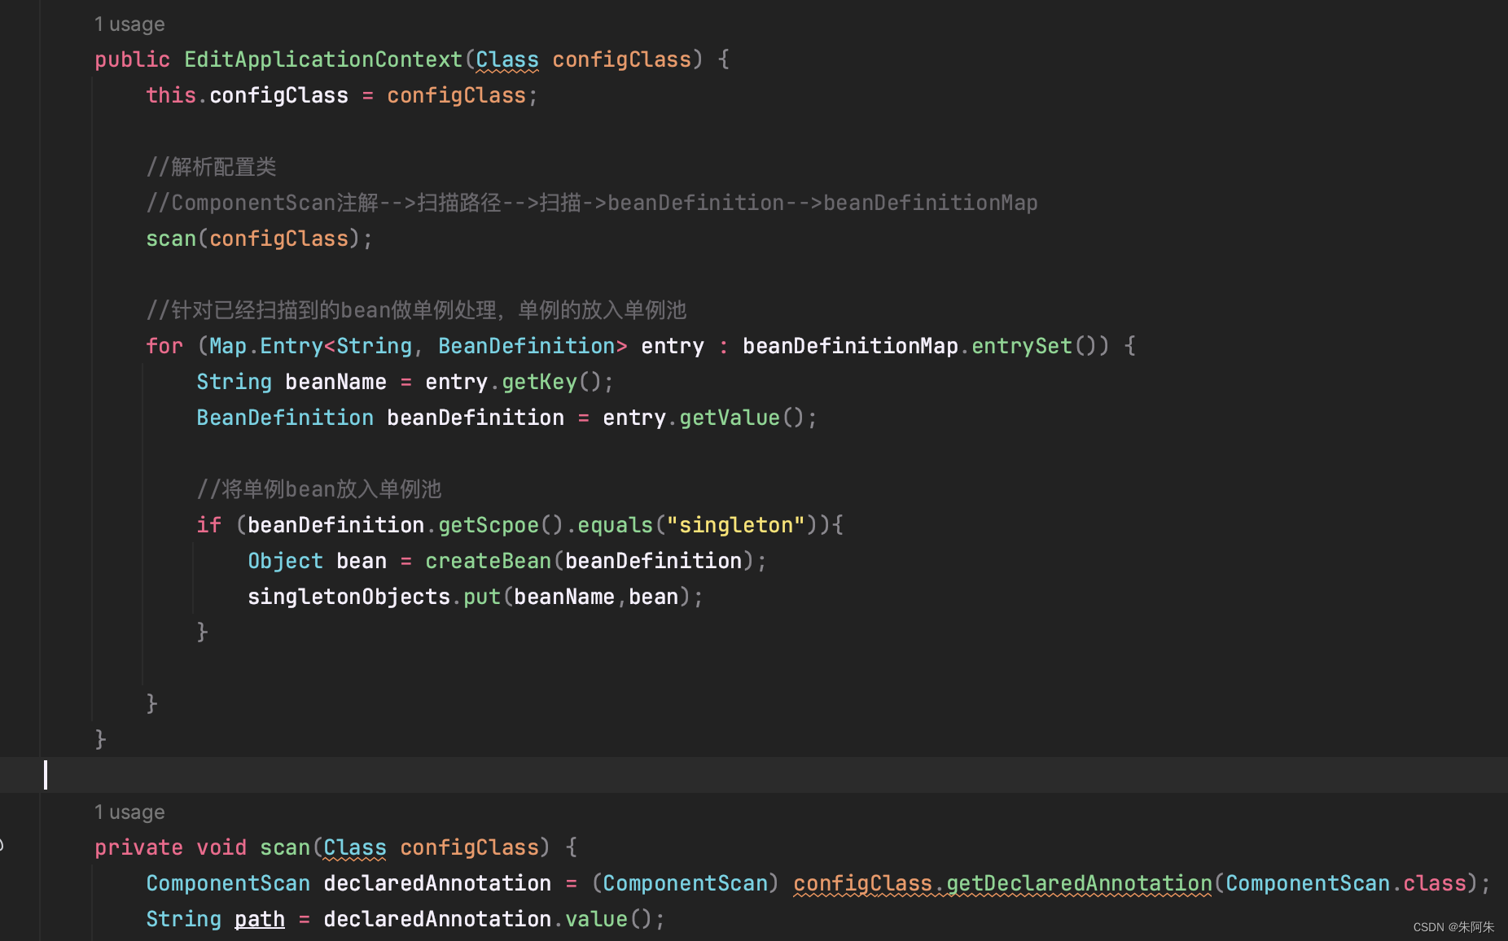
Task: Click the createBean method call
Action: (x=489, y=561)
